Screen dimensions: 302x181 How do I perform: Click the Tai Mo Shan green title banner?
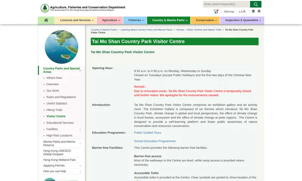point(175,41)
